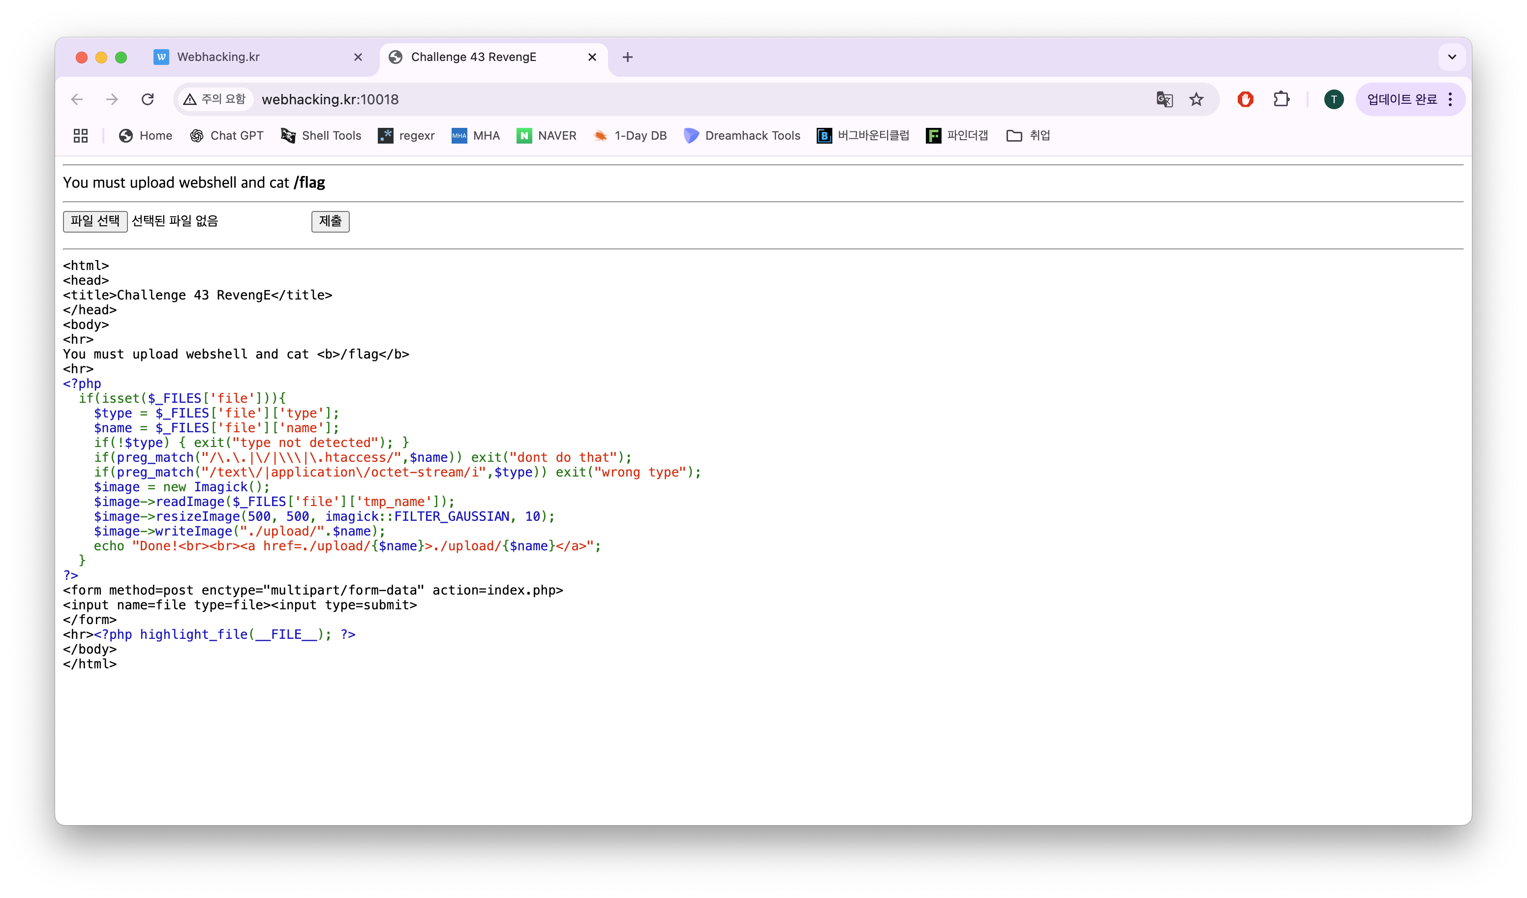The width and height of the screenshot is (1527, 898).
Task: Open the extensions puzzle icon
Action: 1281,99
